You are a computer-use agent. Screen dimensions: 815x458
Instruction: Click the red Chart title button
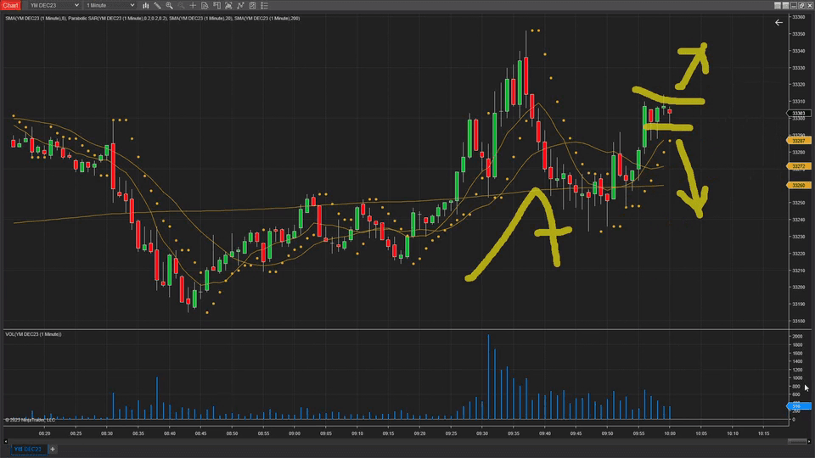point(10,5)
